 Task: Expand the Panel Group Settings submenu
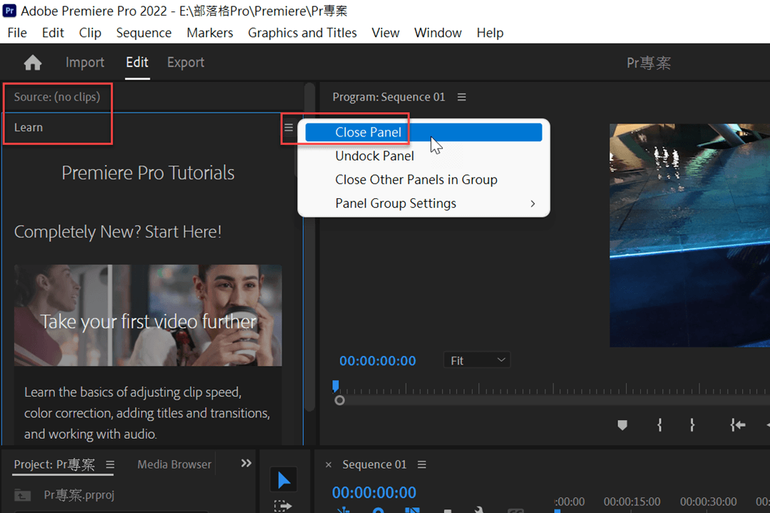click(x=423, y=203)
